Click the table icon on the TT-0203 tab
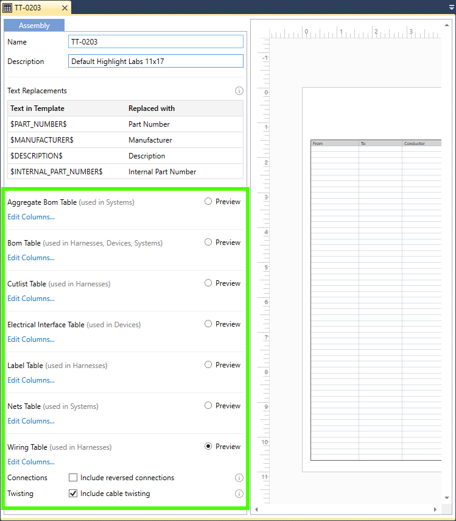This screenshot has width=456, height=521. pos(7,8)
